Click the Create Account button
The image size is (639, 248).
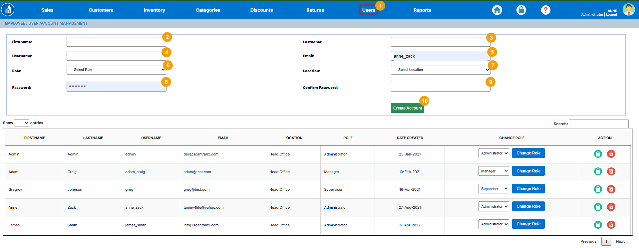[x=407, y=108]
